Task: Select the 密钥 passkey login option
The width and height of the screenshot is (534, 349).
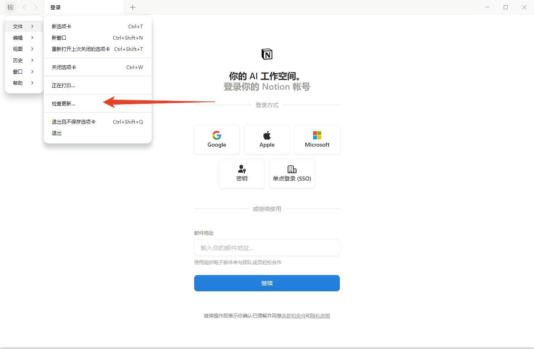Action: 242,174
